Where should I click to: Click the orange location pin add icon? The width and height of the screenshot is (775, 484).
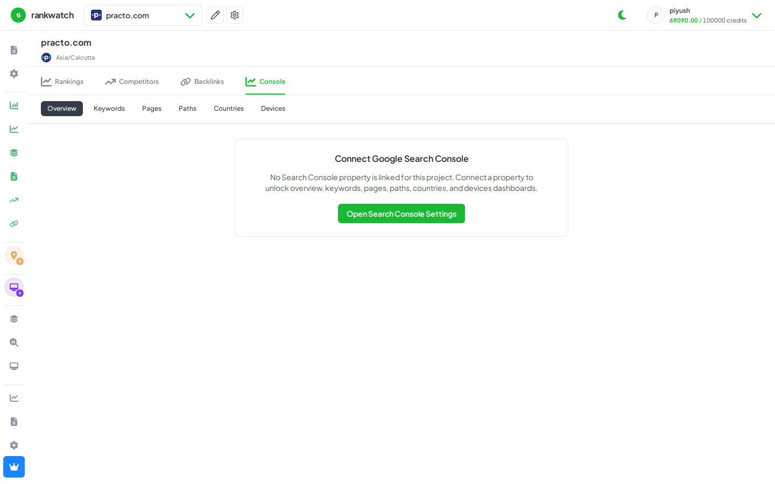[14, 255]
